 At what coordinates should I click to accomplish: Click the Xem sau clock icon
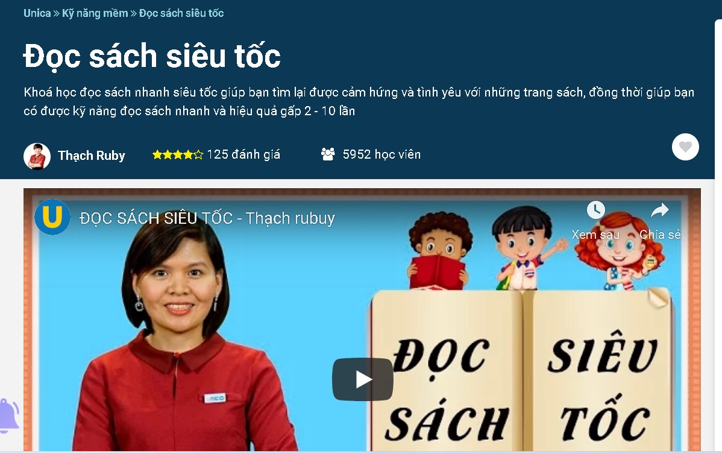[x=595, y=210]
